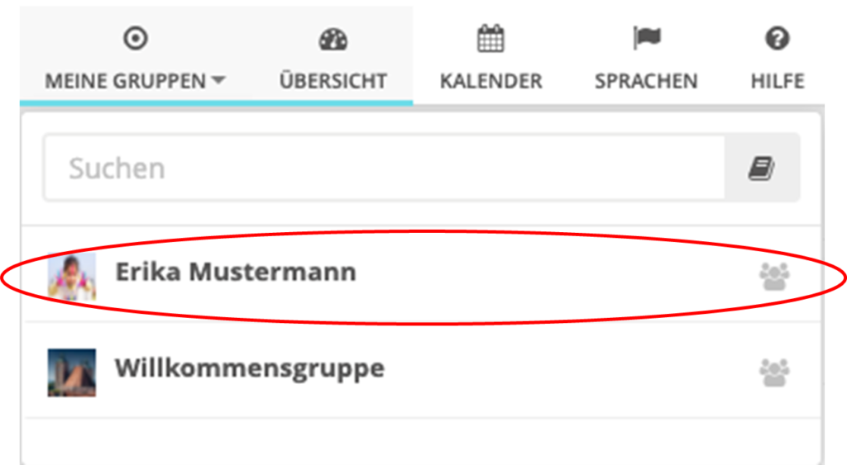Image resolution: width=847 pixels, height=465 pixels.
Task: Open the Hilfe menu item
Action: coord(778,82)
